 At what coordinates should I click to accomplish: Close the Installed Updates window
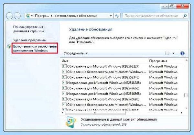click(x=182, y=6)
